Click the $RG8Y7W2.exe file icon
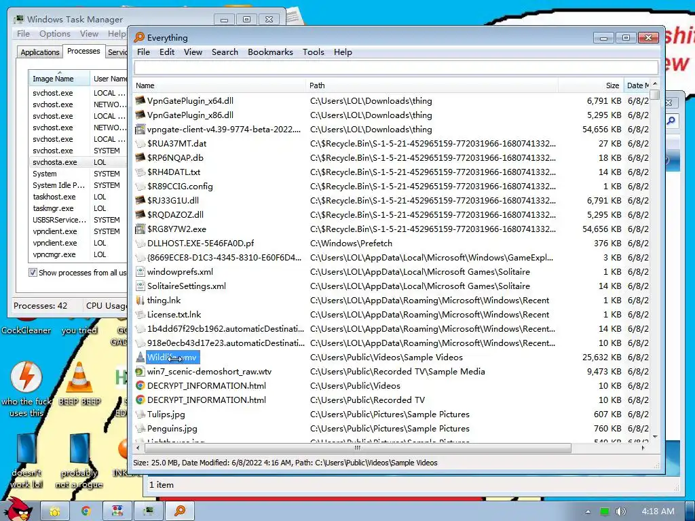The height and width of the screenshot is (521, 695). 140,229
